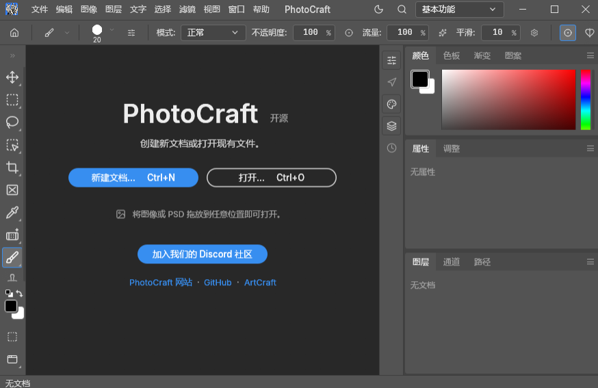Viewport: 598px width, 388px height.
Task: Select the Eyedropper tool
Action: (12, 213)
